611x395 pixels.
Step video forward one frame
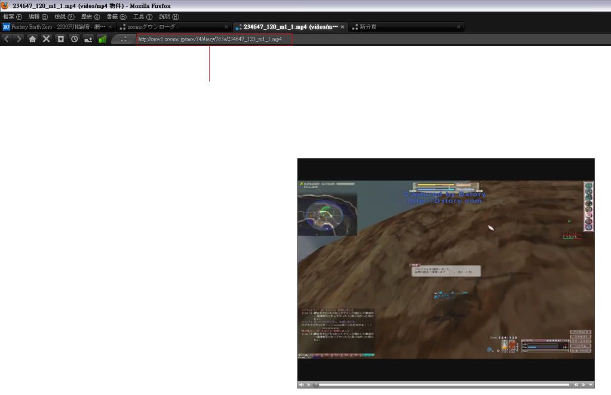click(583, 384)
